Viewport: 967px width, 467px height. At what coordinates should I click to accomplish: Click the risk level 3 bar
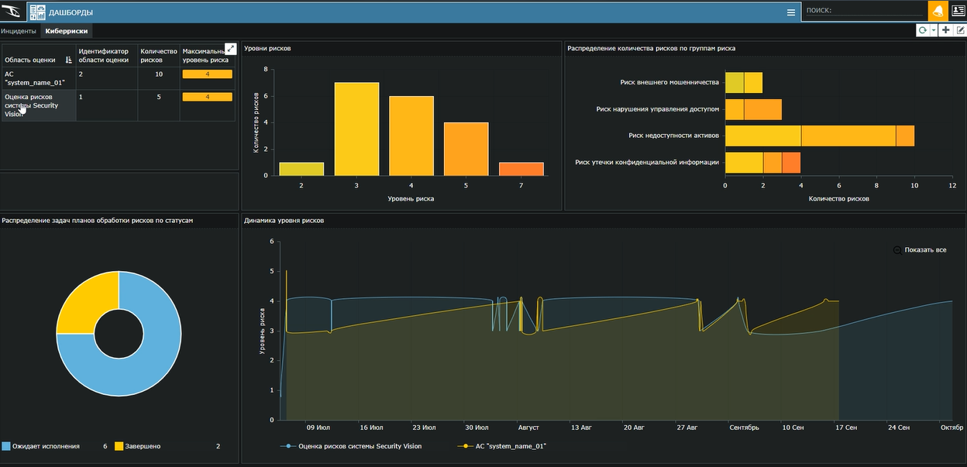click(x=356, y=129)
